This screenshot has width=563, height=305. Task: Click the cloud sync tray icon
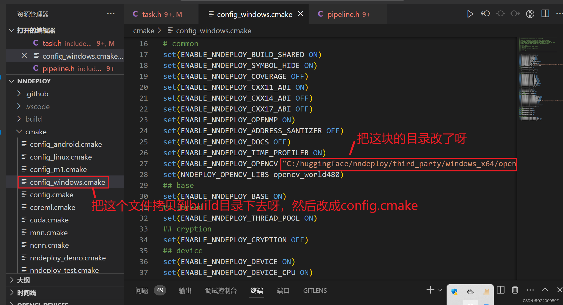pyautogui.click(x=470, y=292)
